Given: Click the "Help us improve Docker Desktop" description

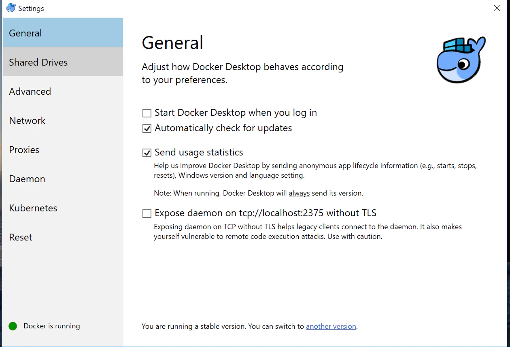Looking at the screenshot, I should click(x=315, y=170).
